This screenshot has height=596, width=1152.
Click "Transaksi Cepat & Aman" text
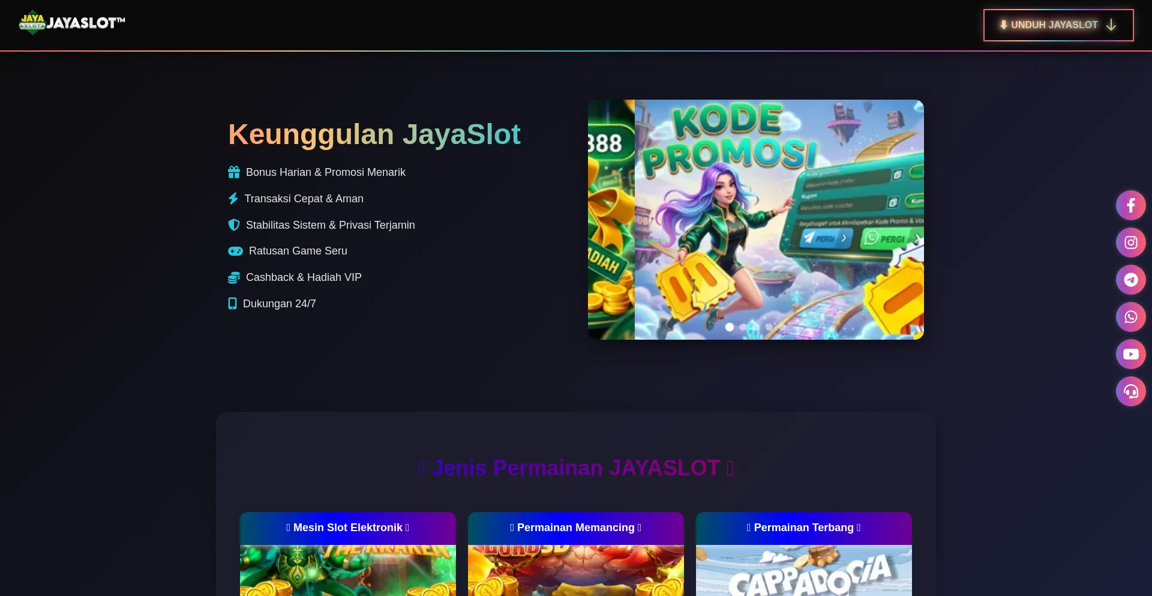coord(304,199)
